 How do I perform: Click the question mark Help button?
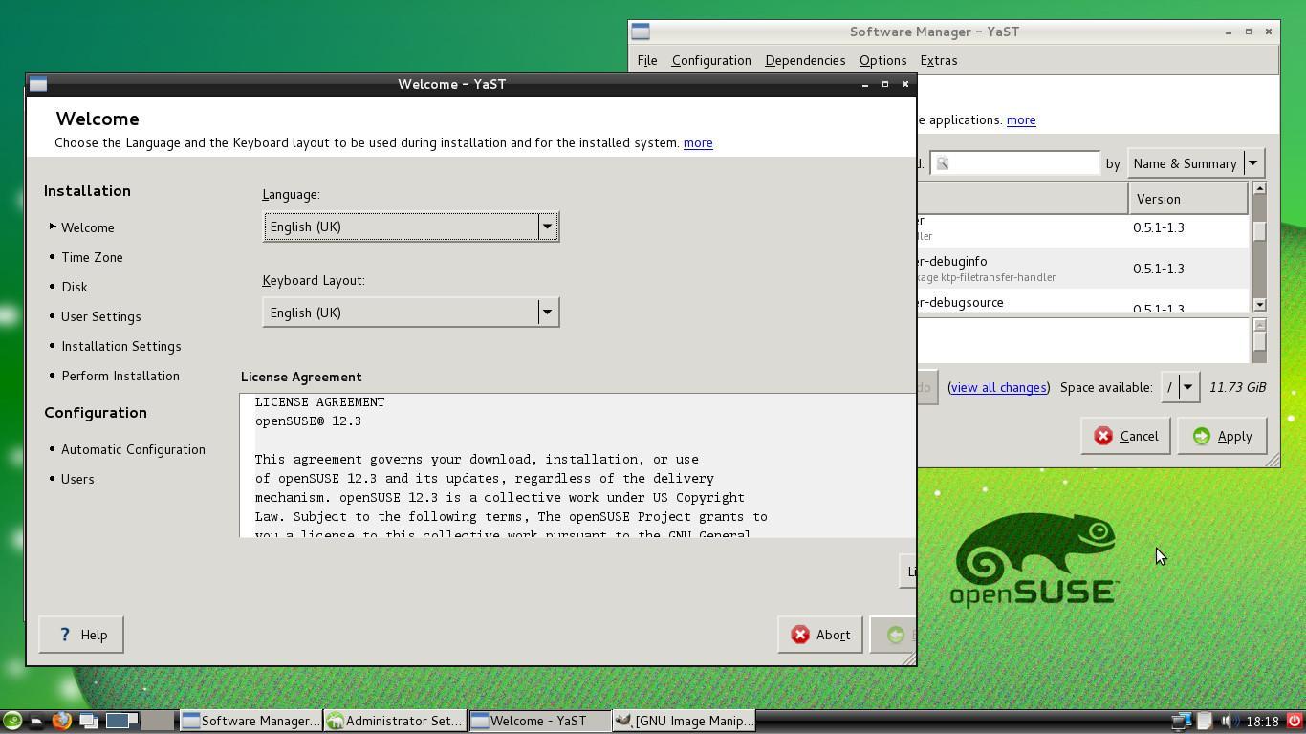click(81, 635)
